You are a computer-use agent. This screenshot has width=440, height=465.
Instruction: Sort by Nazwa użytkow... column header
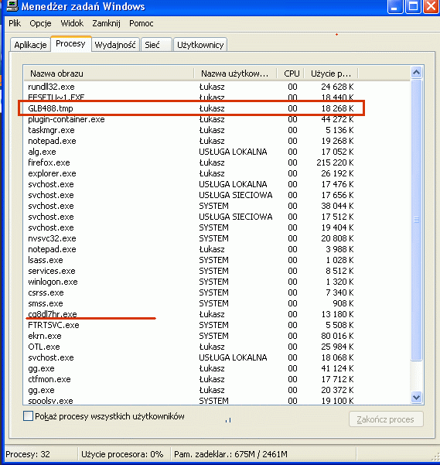(x=235, y=74)
